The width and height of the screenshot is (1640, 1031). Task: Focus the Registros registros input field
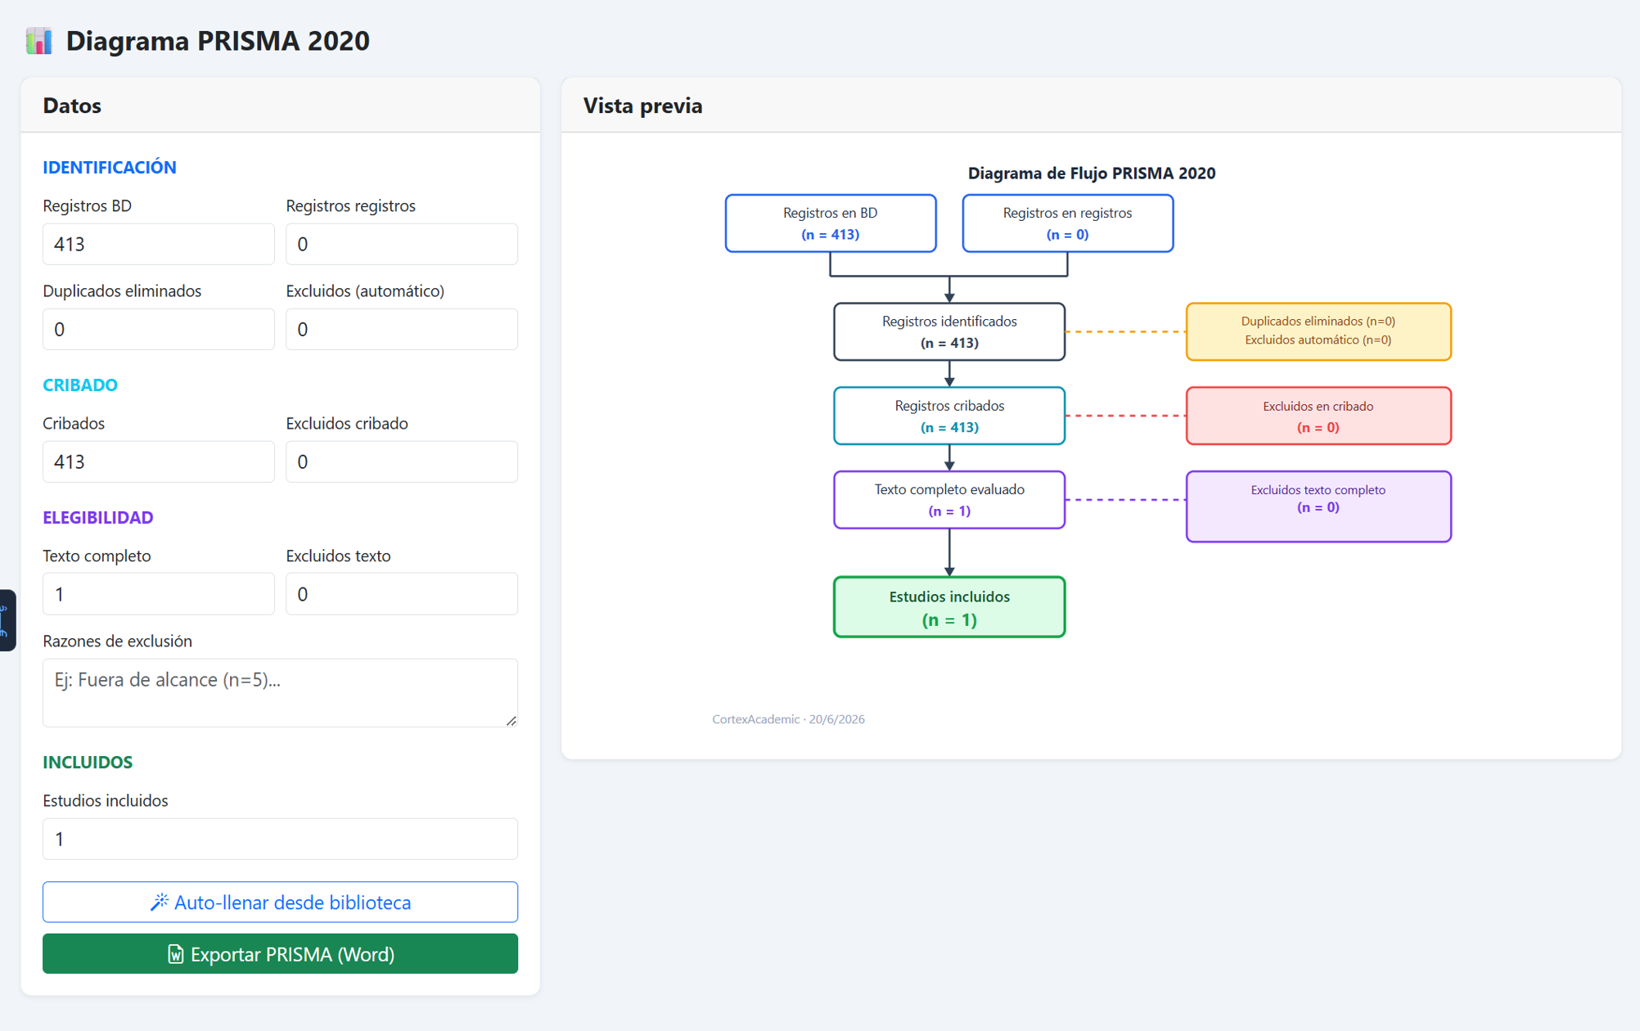(x=402, y=244)
